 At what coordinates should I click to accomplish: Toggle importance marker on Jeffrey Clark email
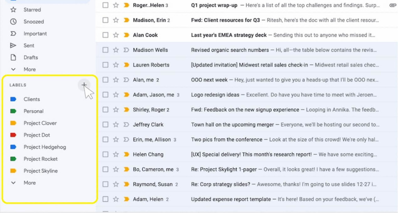coord(126,125)
